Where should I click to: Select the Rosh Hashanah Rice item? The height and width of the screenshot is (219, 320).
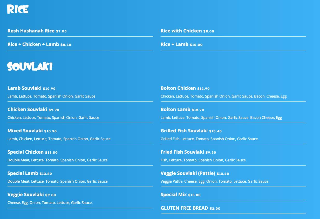[x=31, y=31]
